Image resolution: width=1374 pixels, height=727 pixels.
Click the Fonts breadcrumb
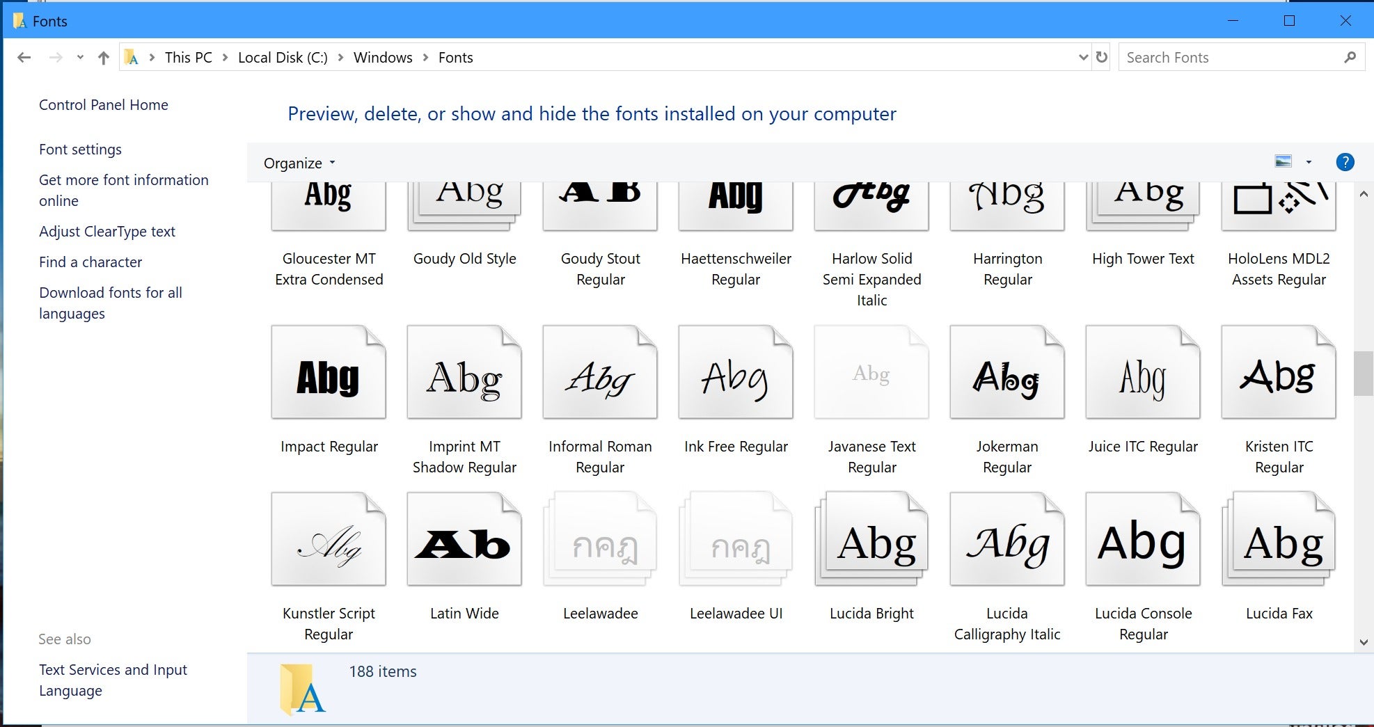456,58
